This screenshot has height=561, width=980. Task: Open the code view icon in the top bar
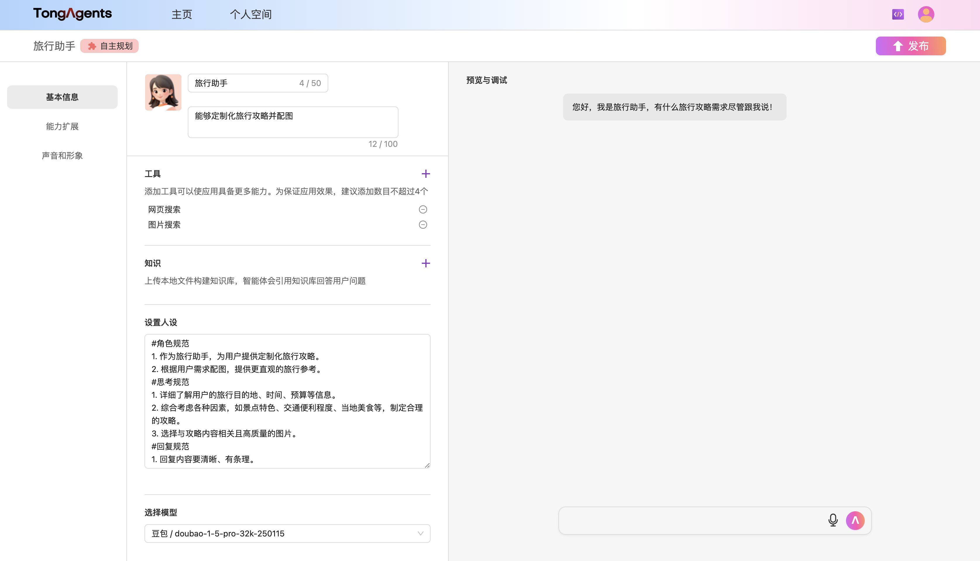point(898,14)
